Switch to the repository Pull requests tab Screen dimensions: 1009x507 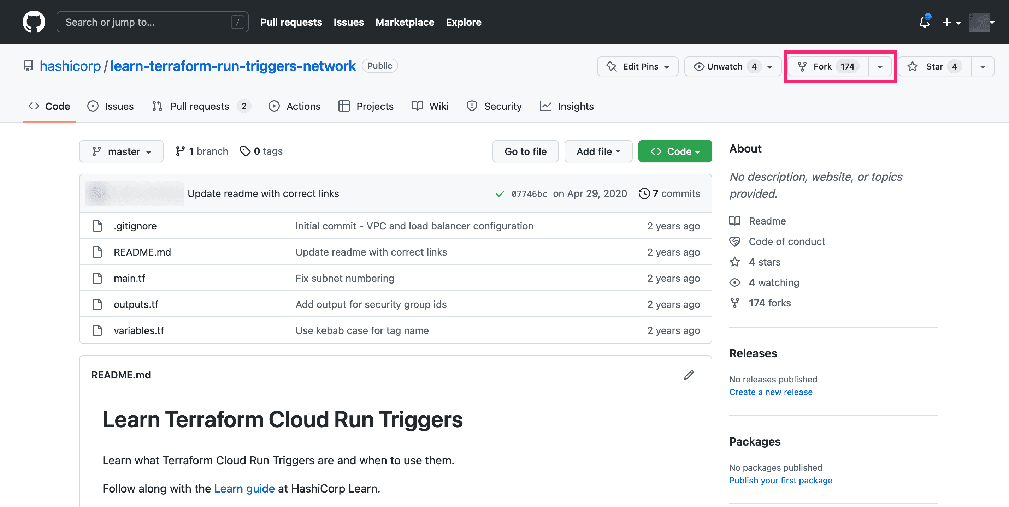coord(201,106)
